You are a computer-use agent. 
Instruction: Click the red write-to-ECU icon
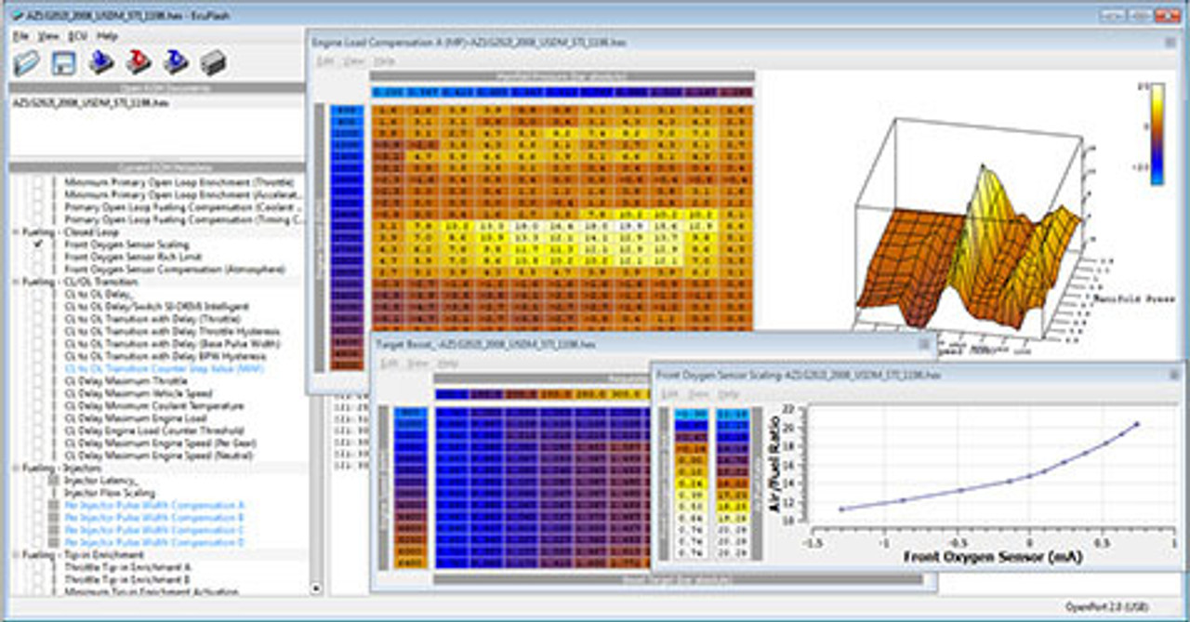138,62
